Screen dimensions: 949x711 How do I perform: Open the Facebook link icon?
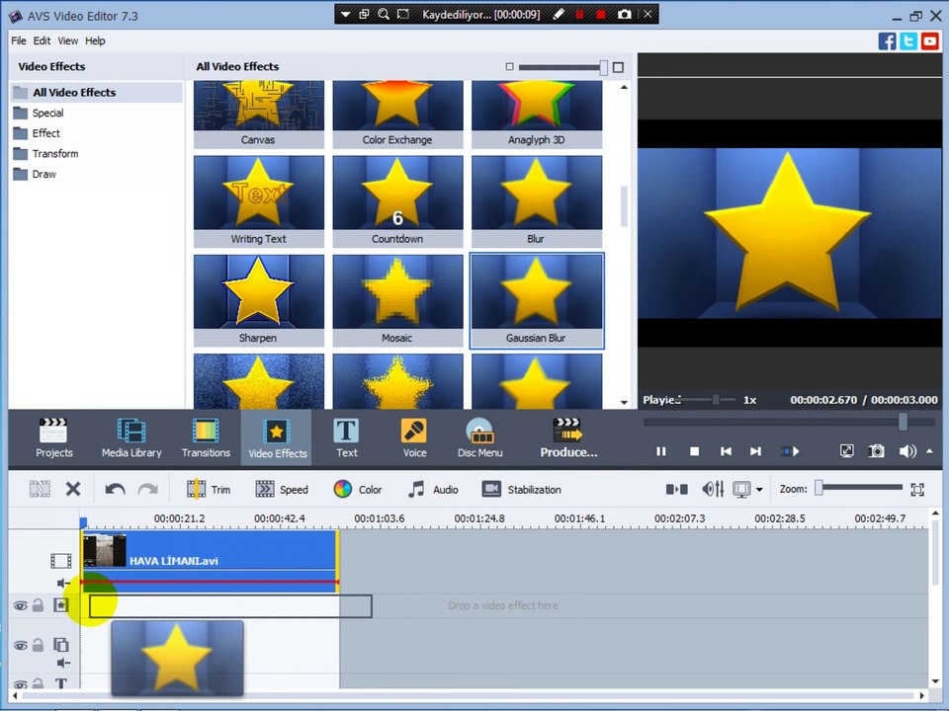click(x=887, y=41)
